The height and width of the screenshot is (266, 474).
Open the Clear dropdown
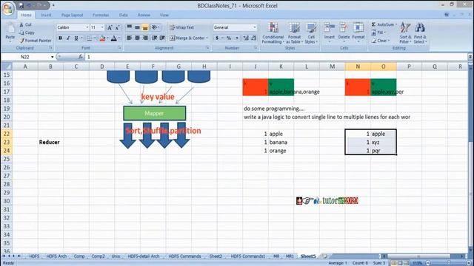point(381,41)
